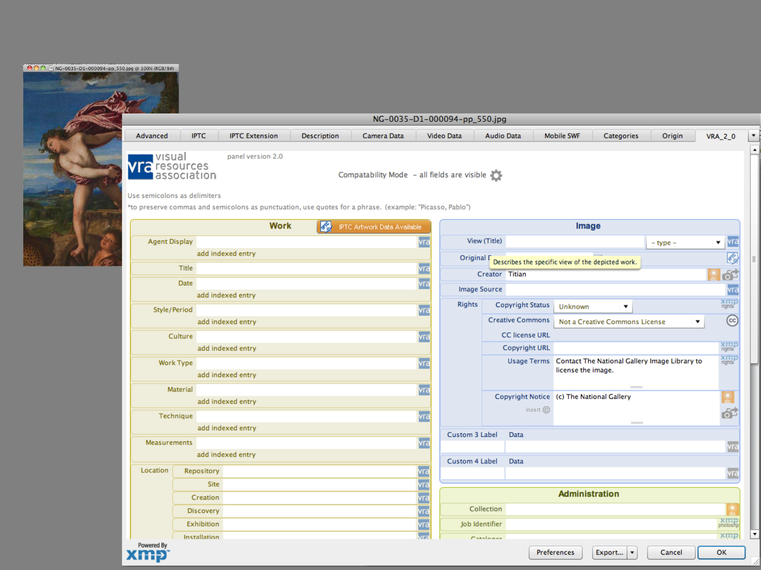
Task: Switch to the Advanced tab
Action: tap(152, 136)
